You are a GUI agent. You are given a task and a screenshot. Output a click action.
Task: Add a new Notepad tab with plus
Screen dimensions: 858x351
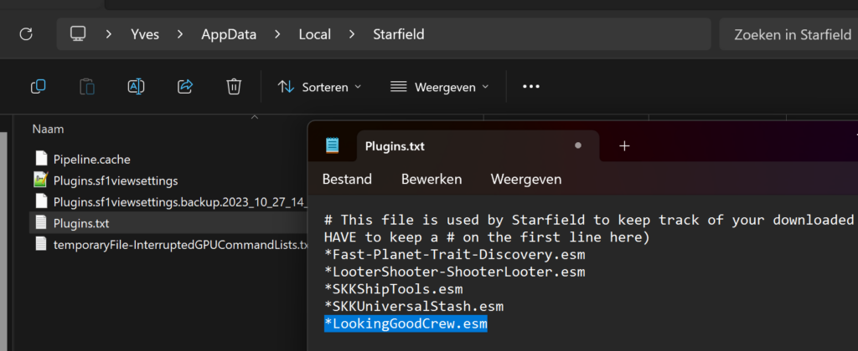click(624, 145)
